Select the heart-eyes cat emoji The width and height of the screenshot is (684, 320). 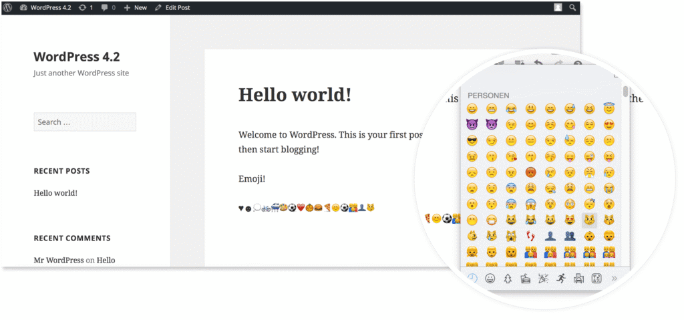(570, 220)
